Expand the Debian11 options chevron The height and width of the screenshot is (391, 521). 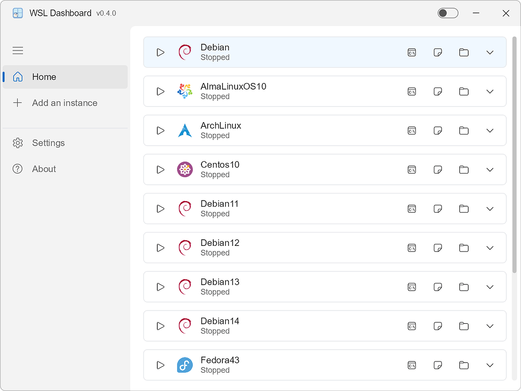click(x=490, y=209)
